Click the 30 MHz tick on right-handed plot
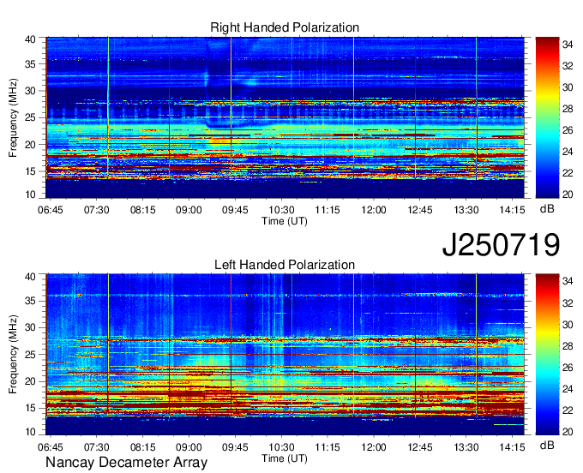This screenshot has height=473, width=583. pos(30,91)
